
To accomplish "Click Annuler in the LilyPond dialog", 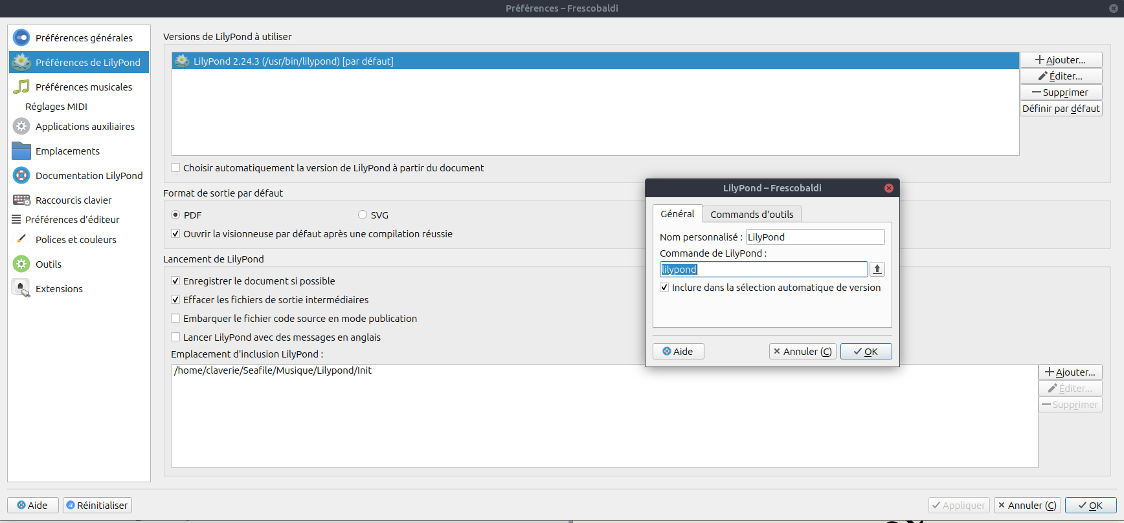I will 803,351.
